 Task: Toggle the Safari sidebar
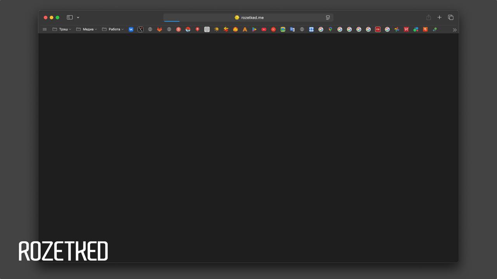pyautogui.click(x=70, y=17)
